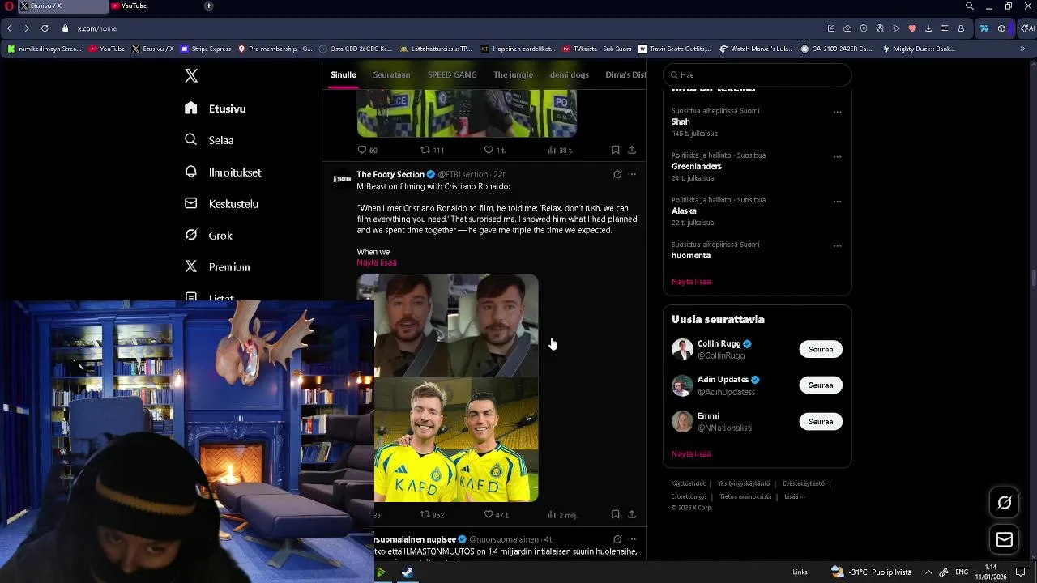Open more options for Shah trend

click(x=837, y=112)
